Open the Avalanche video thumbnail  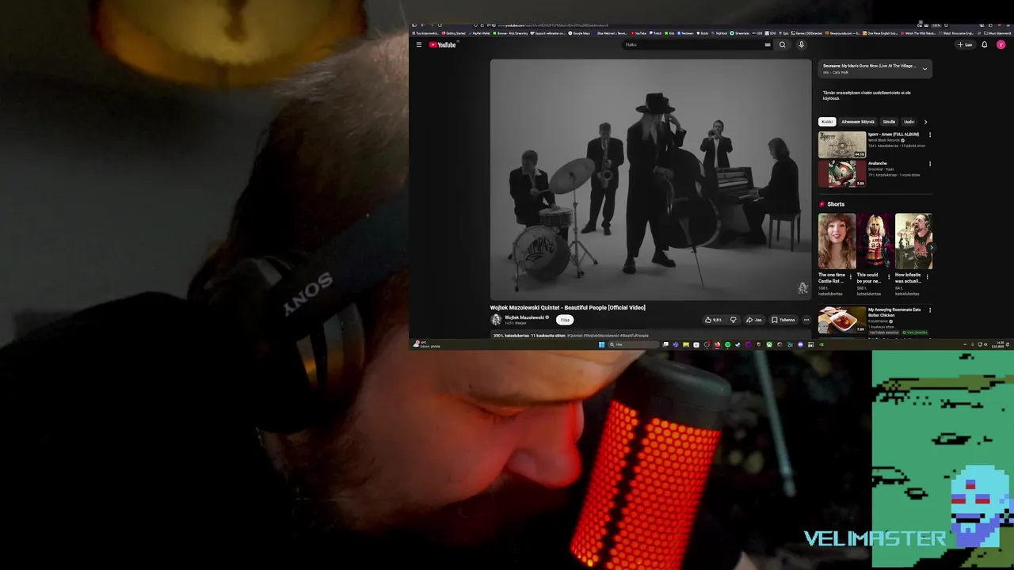point(842,173)
